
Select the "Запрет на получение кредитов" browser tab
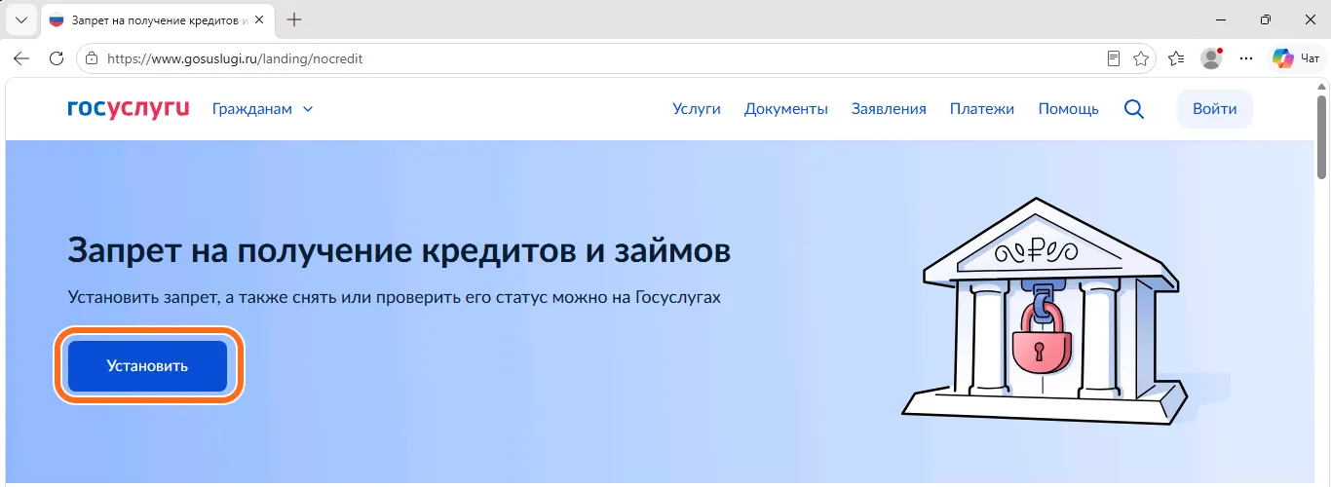(157, 19)
